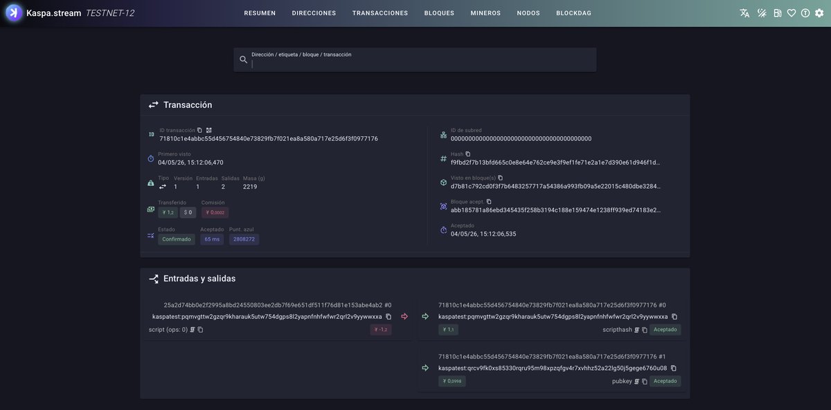This screenshot has height=410, width=831.
Task: Copy the 'Bloque acept.' hash
Action: [489, 202]
